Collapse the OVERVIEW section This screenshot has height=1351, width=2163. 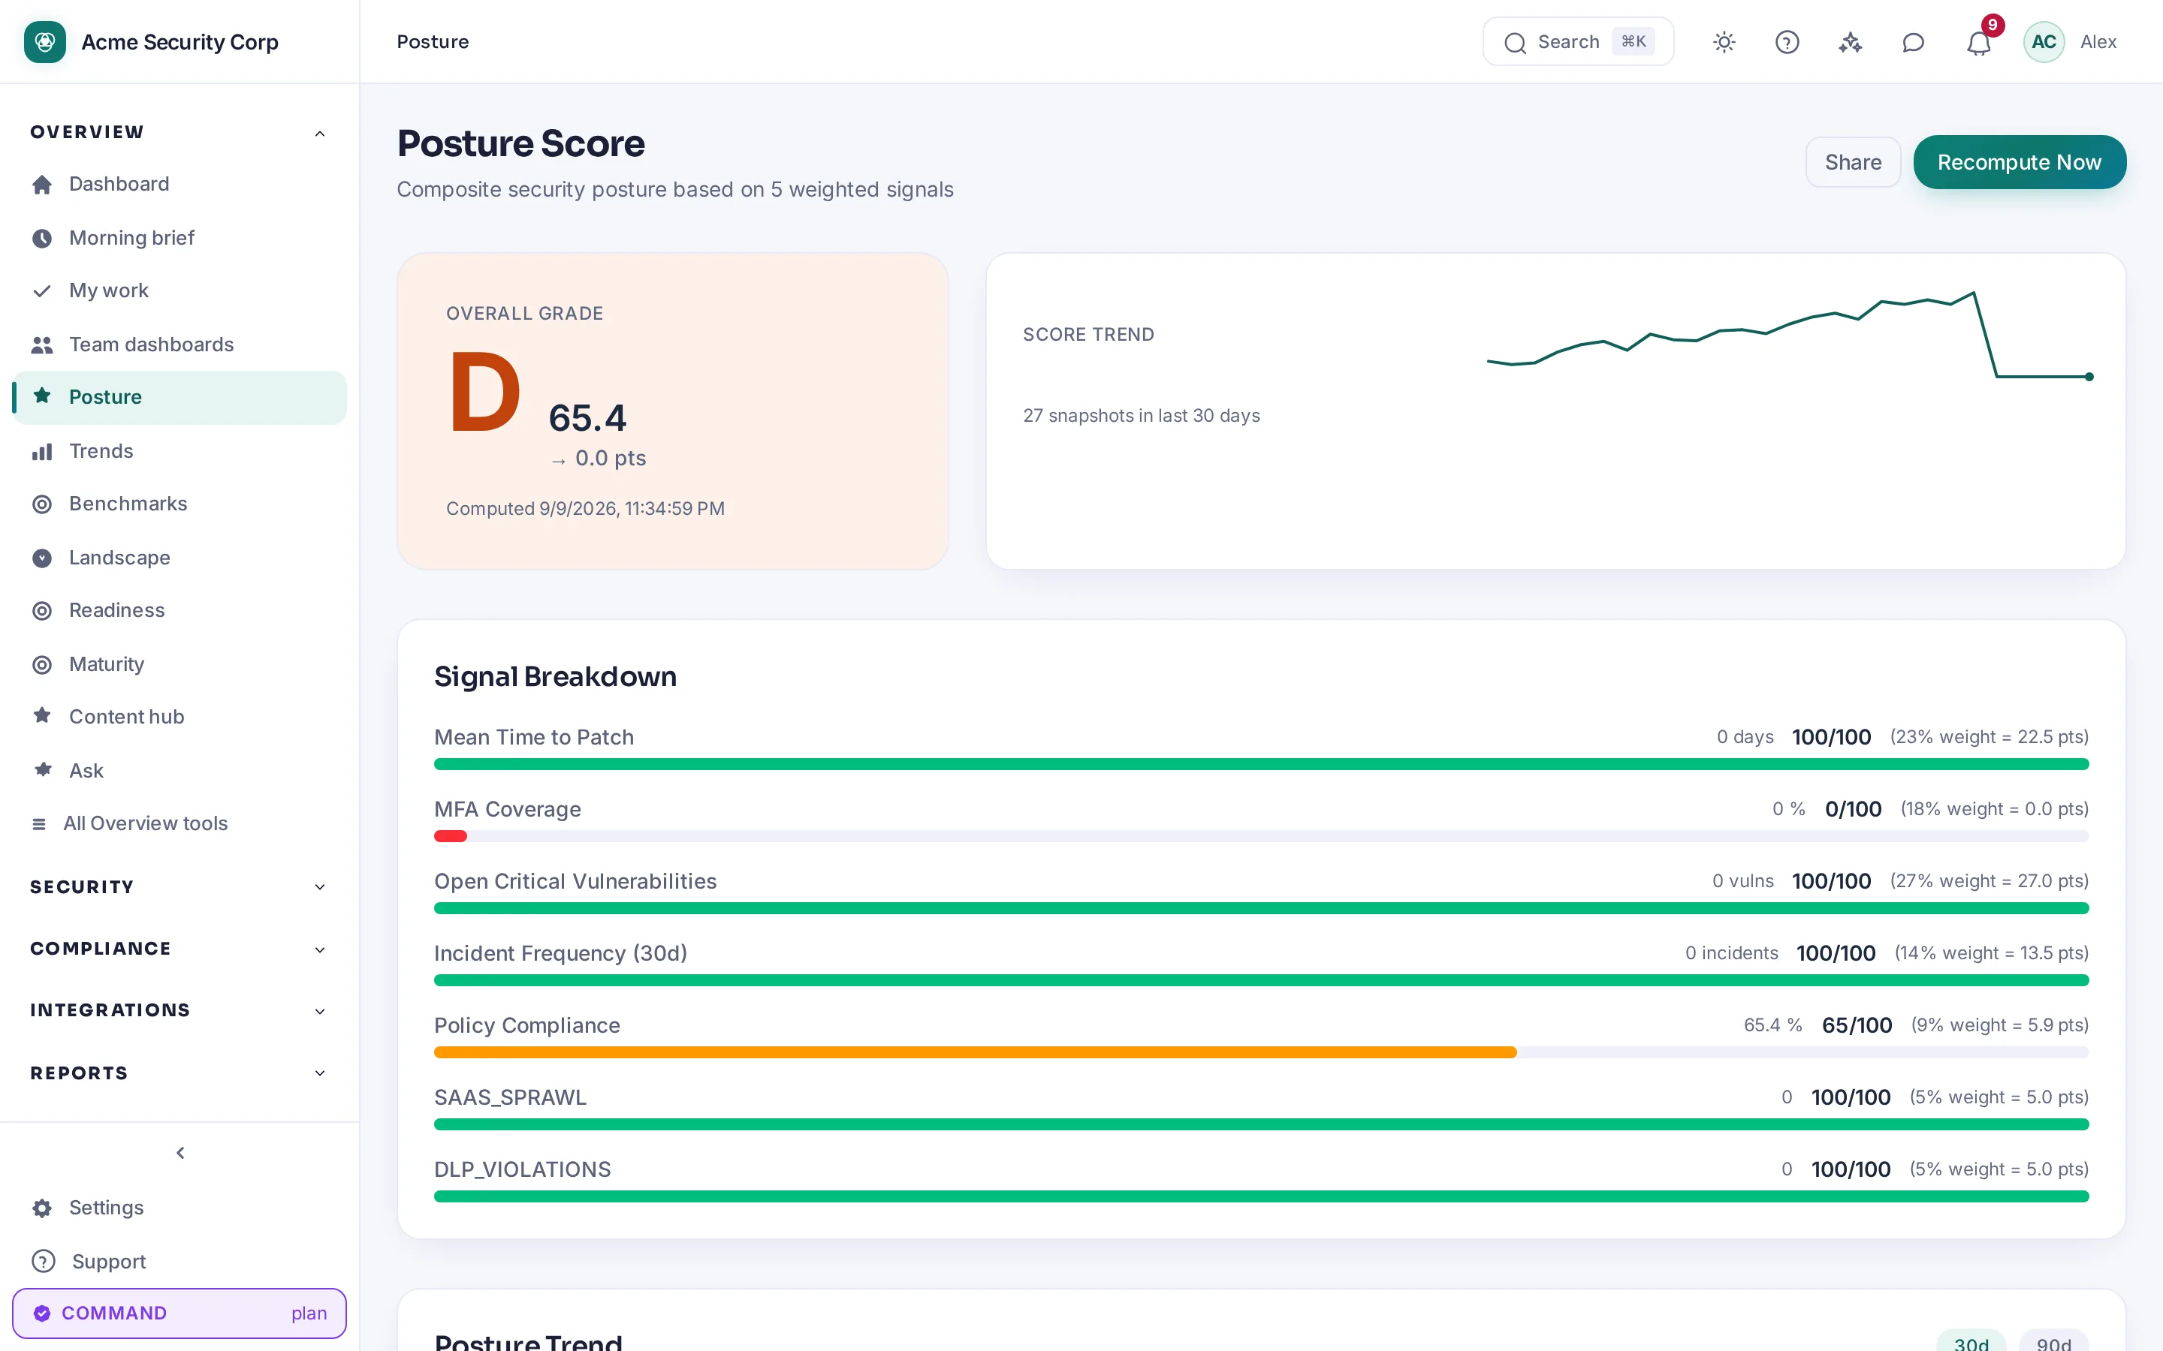coord(179,132)
